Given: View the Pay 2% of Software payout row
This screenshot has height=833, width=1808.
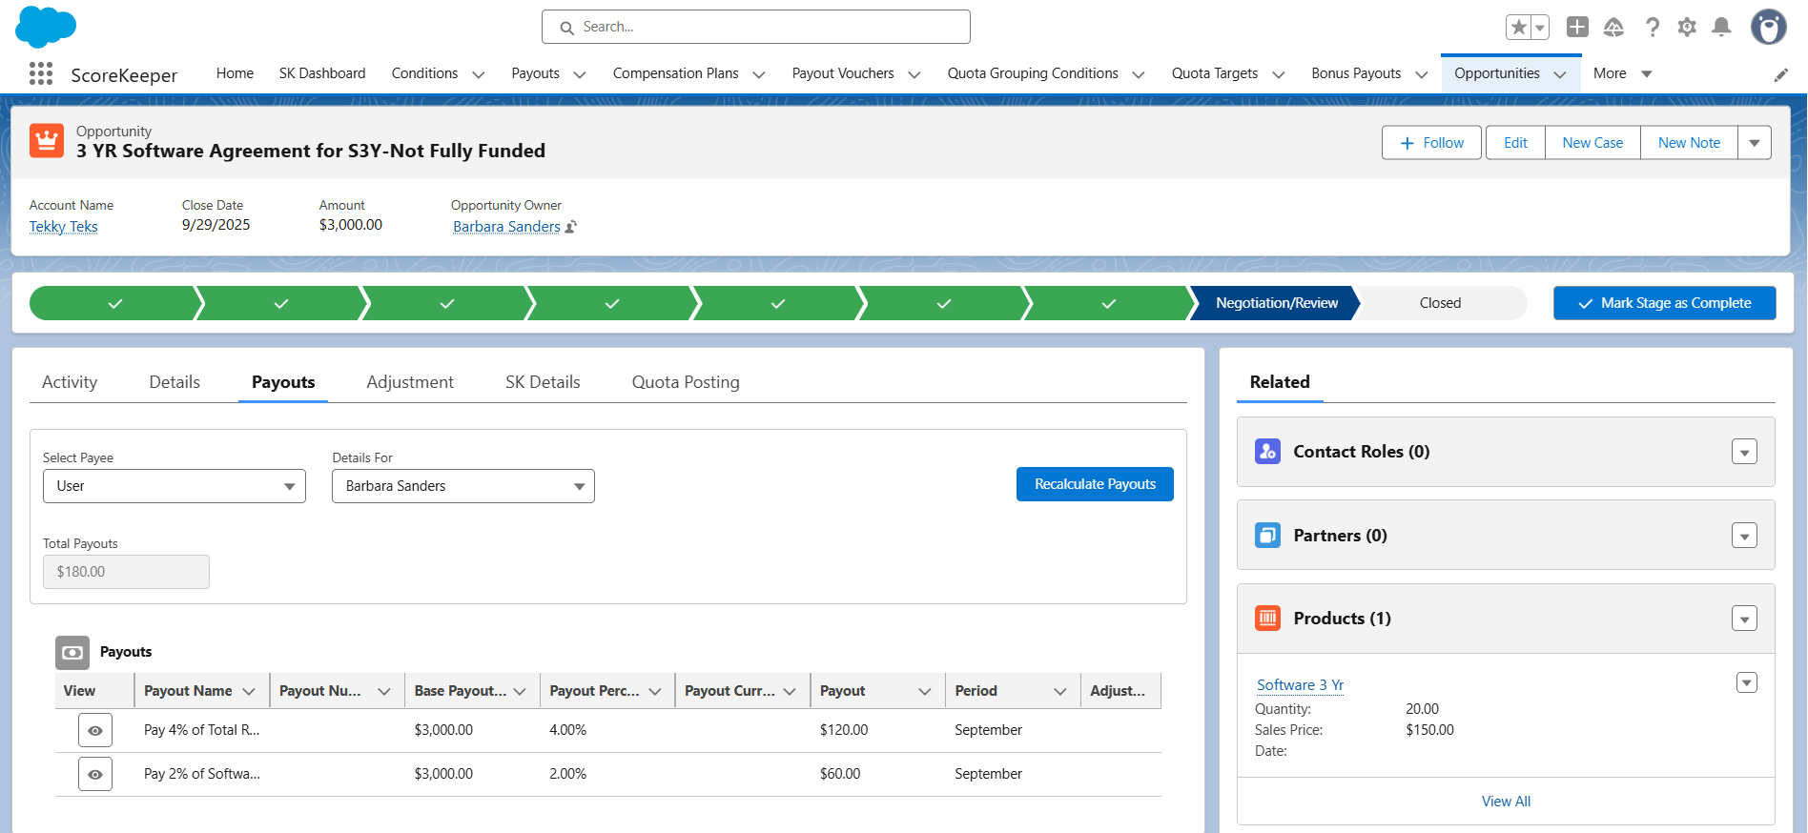Looking at the screenshot, I should point(95,774).
